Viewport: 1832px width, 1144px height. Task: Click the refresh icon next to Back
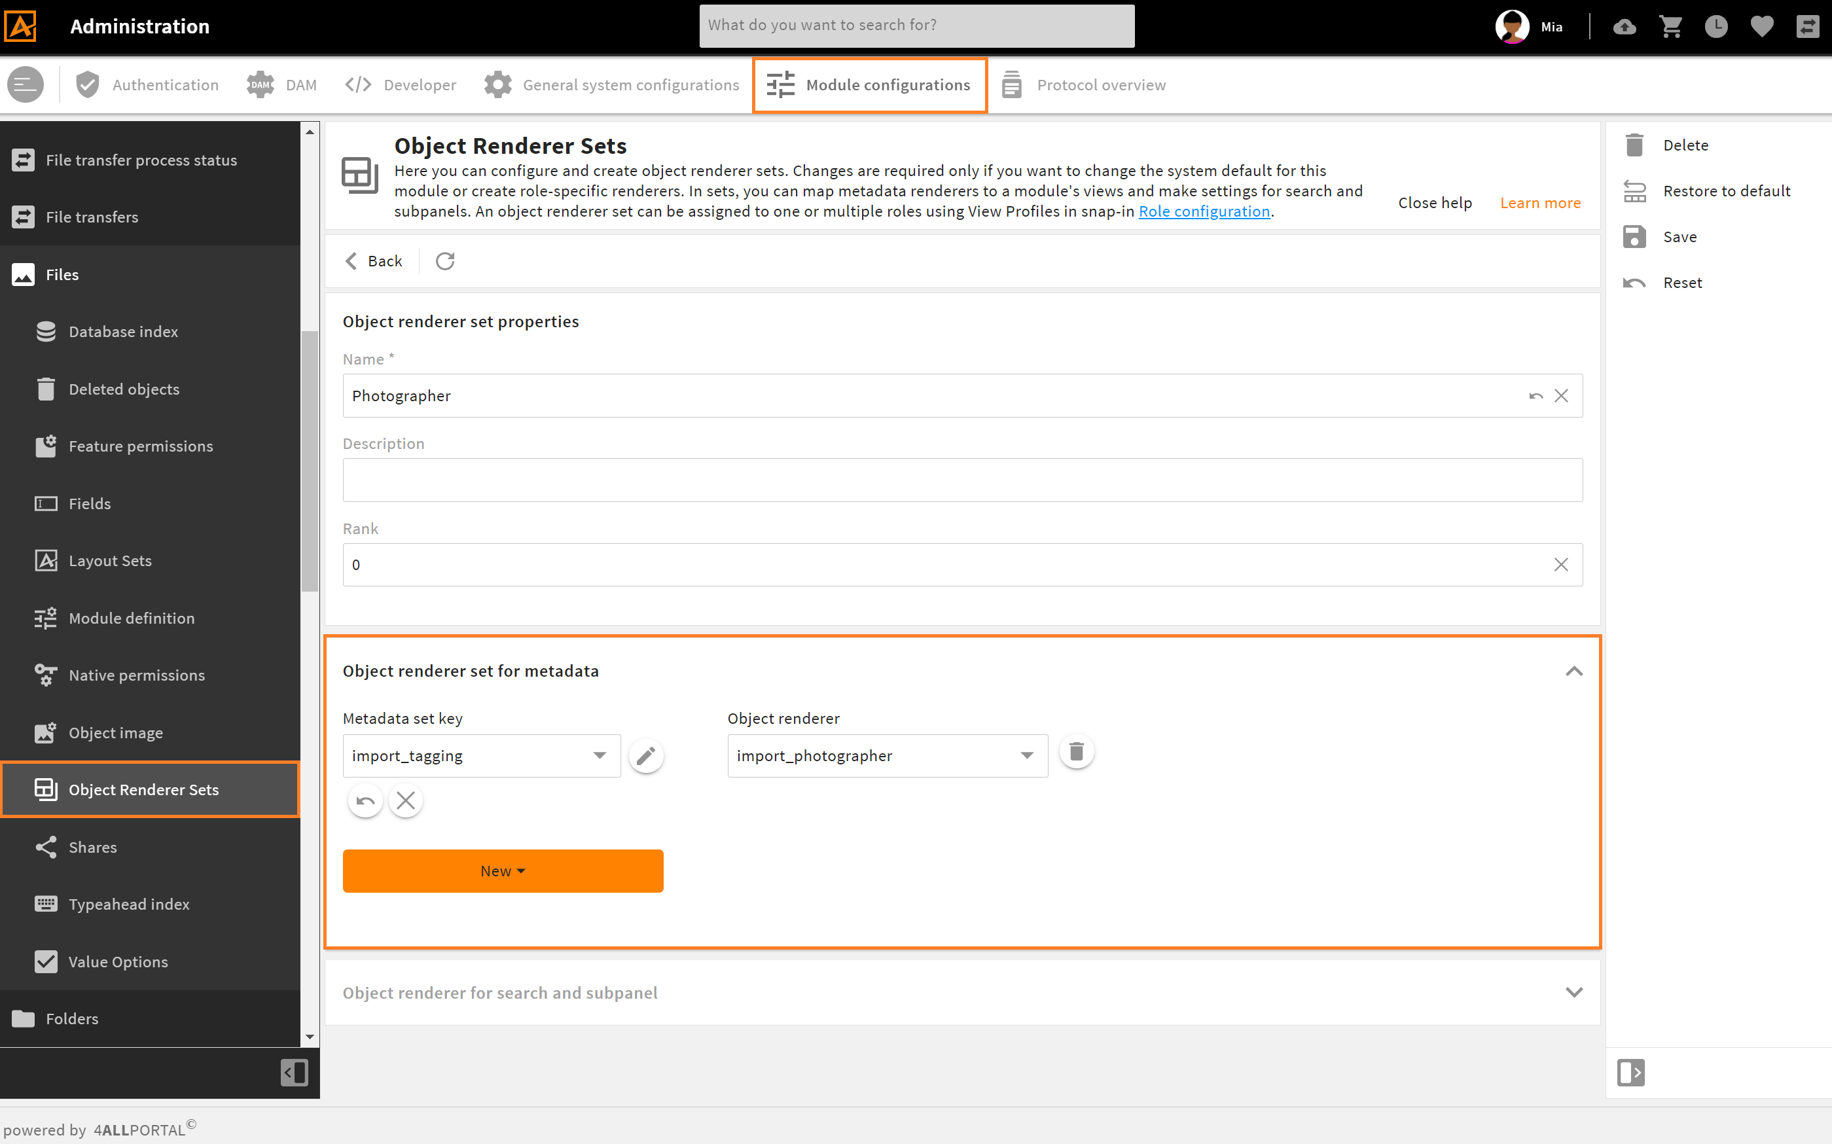coord(445,261)
